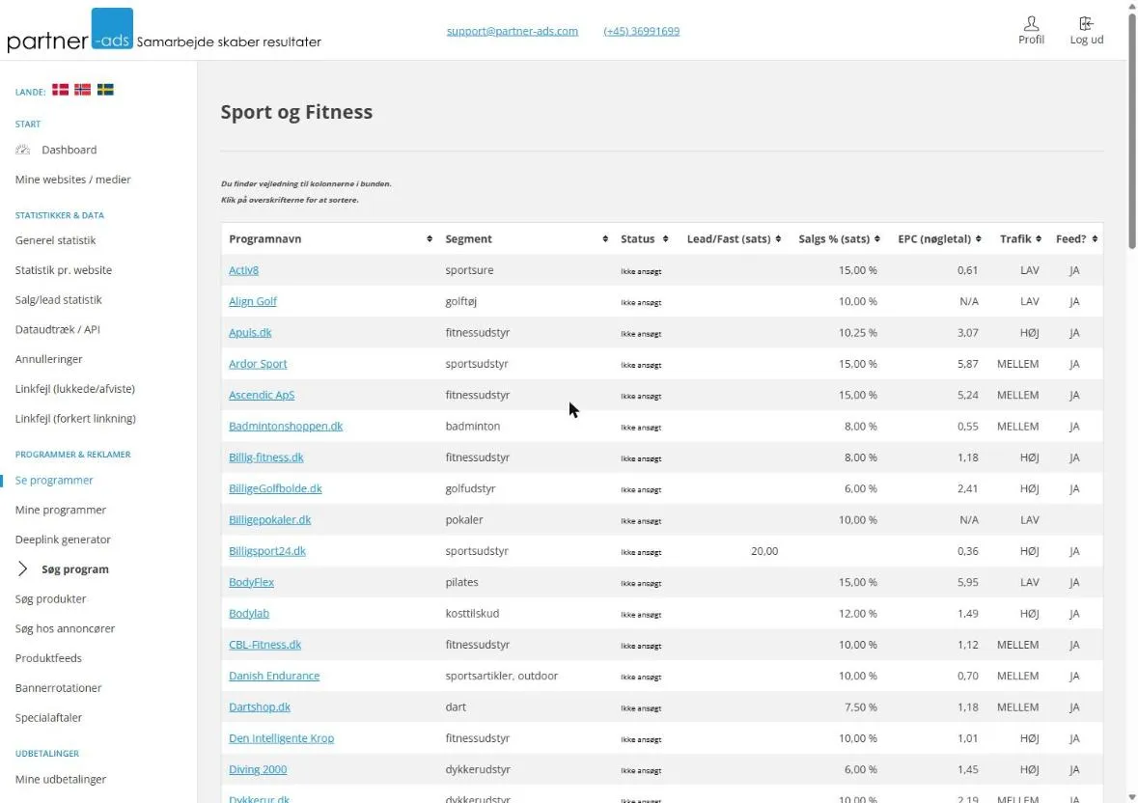Open the BodyFlex program link
This screenshot has width=1138, height=803.
251,582
